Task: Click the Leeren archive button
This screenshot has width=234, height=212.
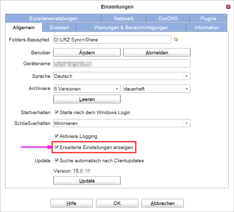Action: click(x=87, y=99)
